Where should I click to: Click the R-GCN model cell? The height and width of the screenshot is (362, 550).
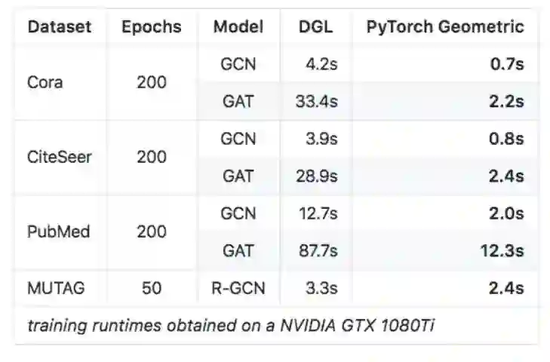[x=238, y=287]
